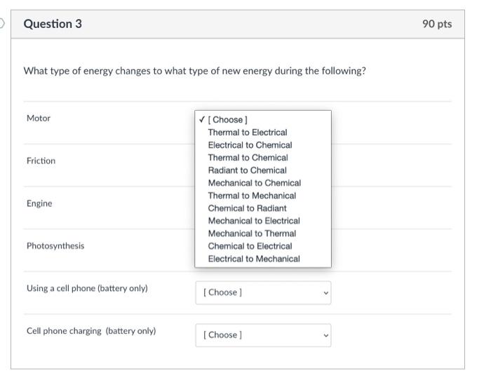
Task: Click the 'Photosynthesis' row label
Action: click(55, 246)
